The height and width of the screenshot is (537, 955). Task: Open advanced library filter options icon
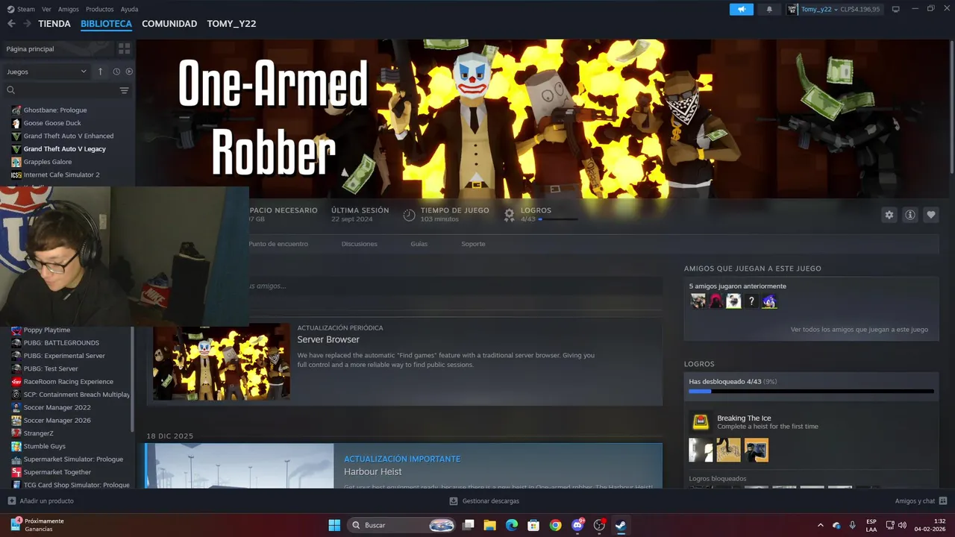click(124, 90)
